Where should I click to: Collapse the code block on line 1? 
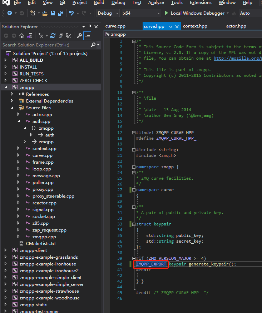pos(134,41)
